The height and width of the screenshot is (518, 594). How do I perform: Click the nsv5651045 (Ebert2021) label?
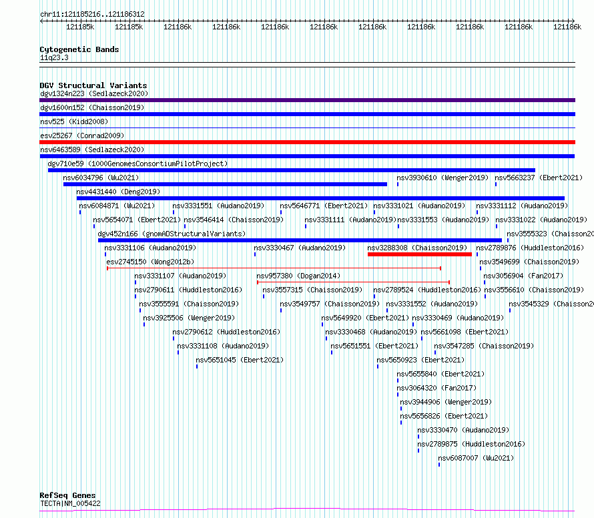pos(240,360)
